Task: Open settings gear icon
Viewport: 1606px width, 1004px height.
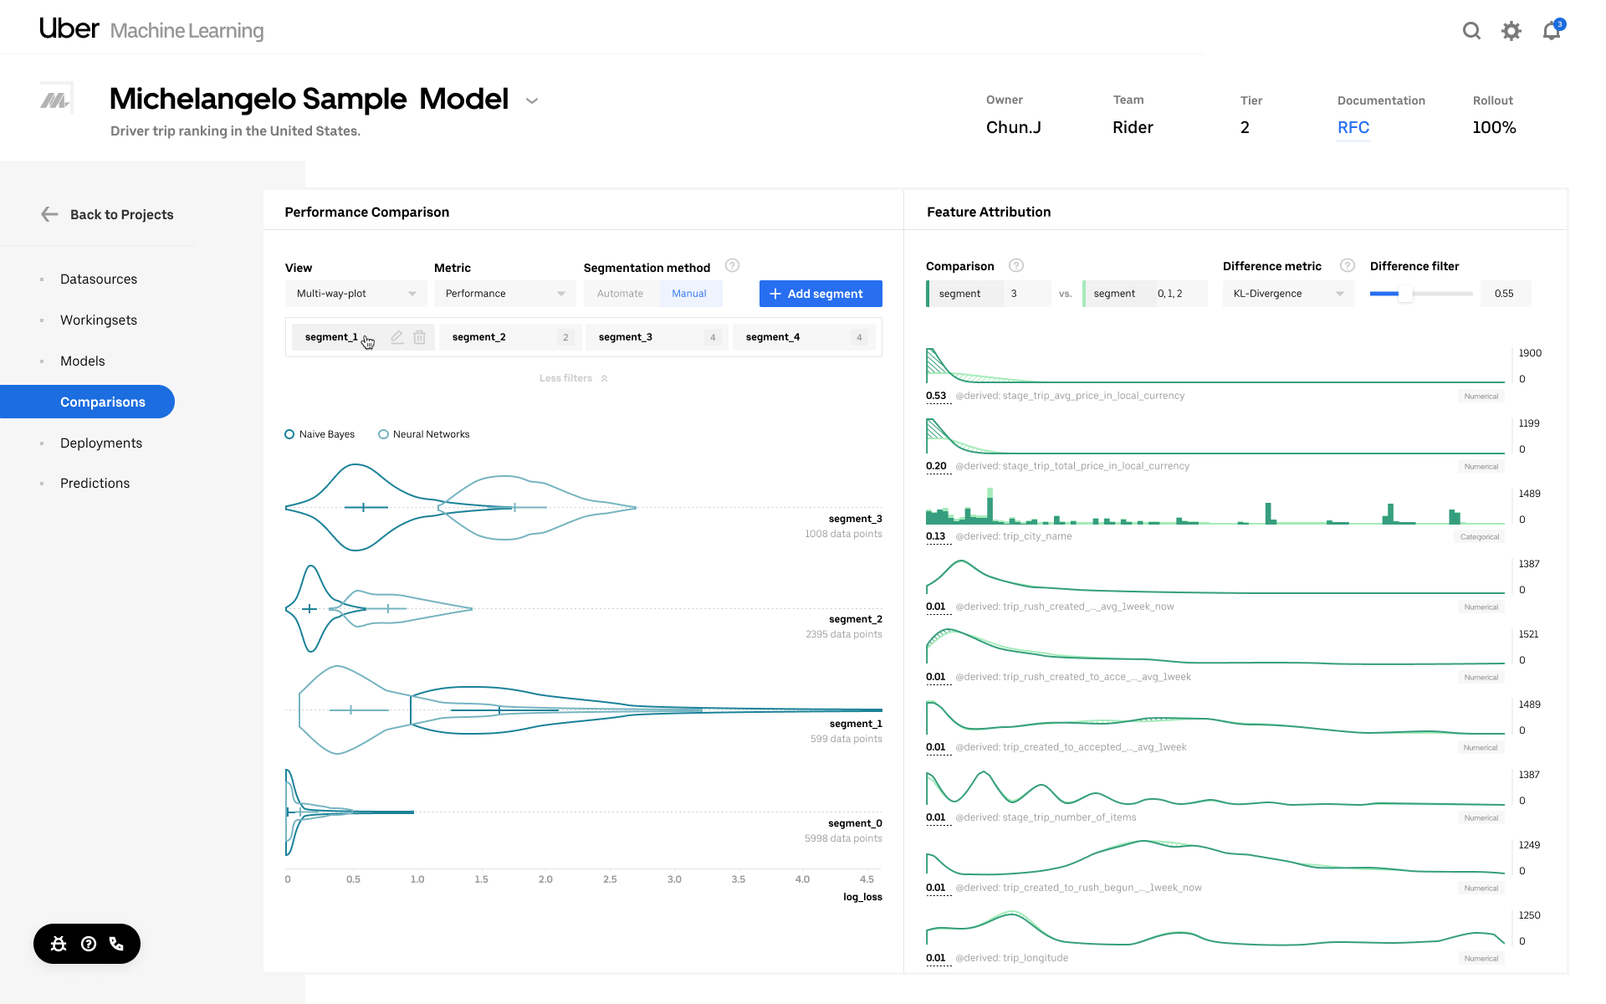Action: (1511, 31)
